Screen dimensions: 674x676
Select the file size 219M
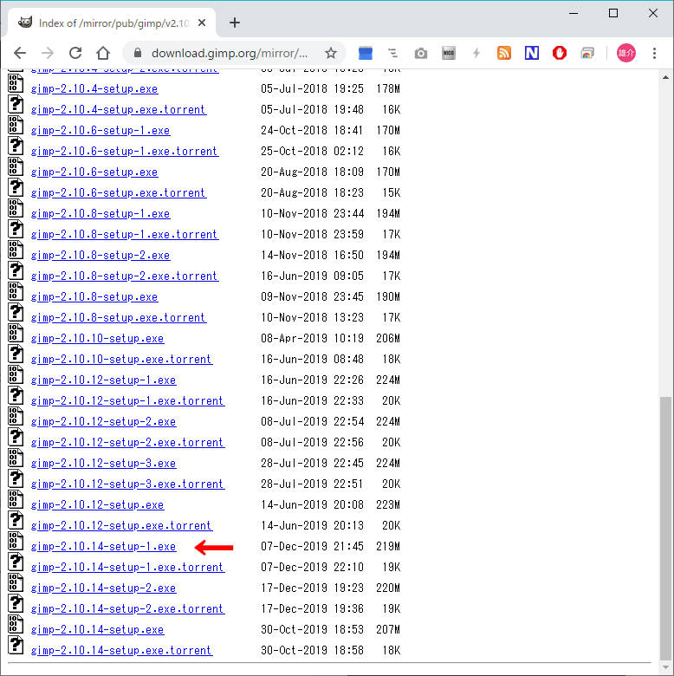coord(388,546)
